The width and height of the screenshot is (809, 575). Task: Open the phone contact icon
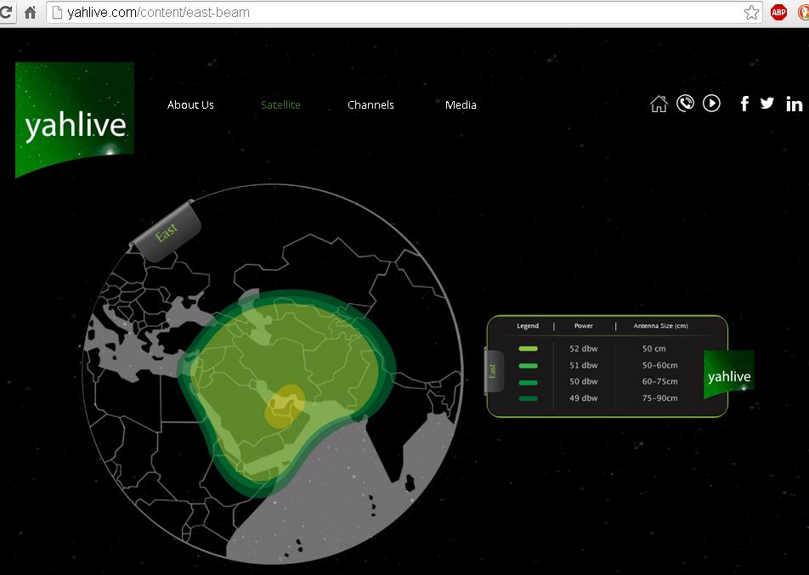(685, 104)
